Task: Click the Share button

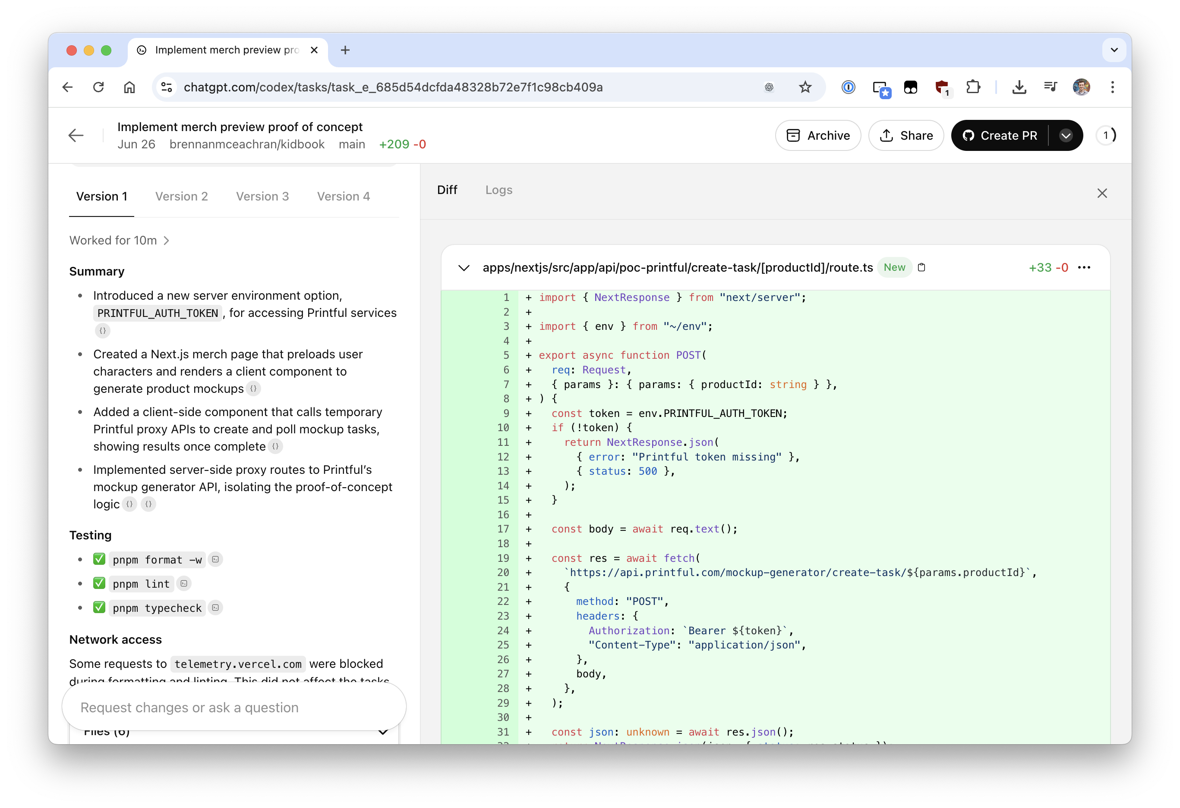Action: point(906,135)
